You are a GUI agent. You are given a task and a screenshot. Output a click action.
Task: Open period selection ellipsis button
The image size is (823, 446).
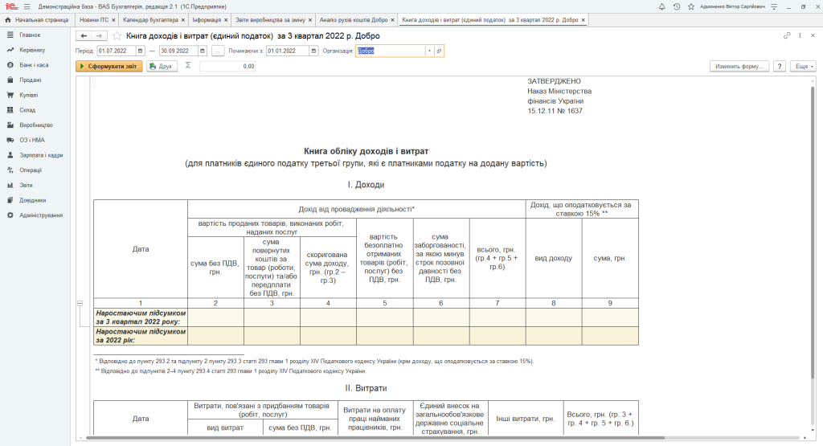[x=218, y=51]
